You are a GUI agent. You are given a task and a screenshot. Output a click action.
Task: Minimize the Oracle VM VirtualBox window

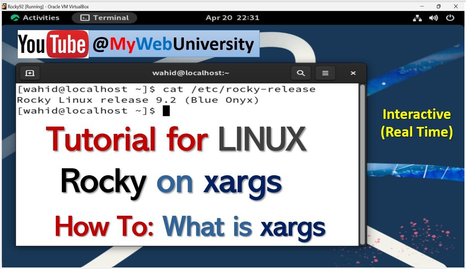(421, 6)
